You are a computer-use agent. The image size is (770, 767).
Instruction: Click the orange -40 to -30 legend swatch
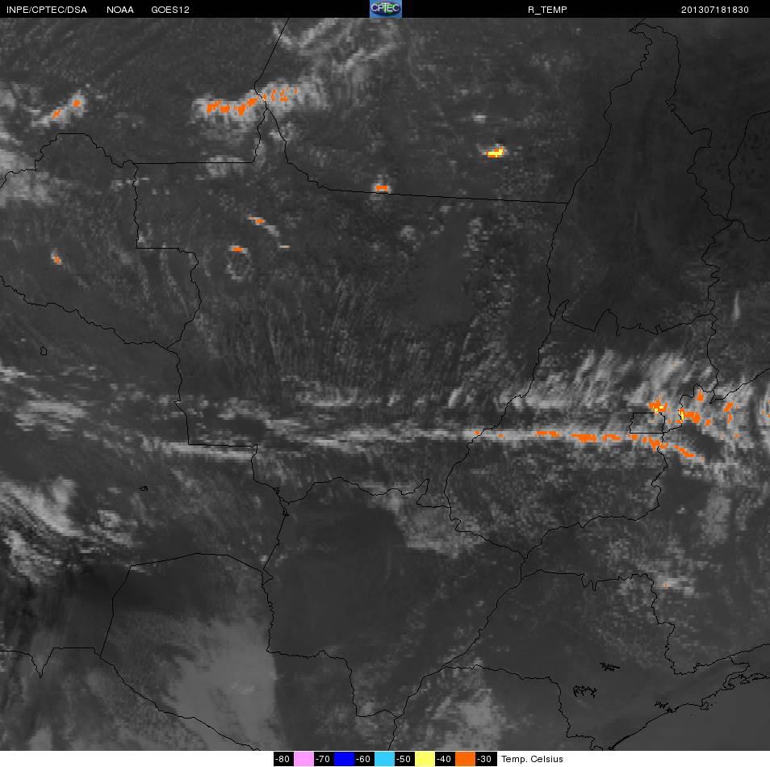click(x=465, y=759)
